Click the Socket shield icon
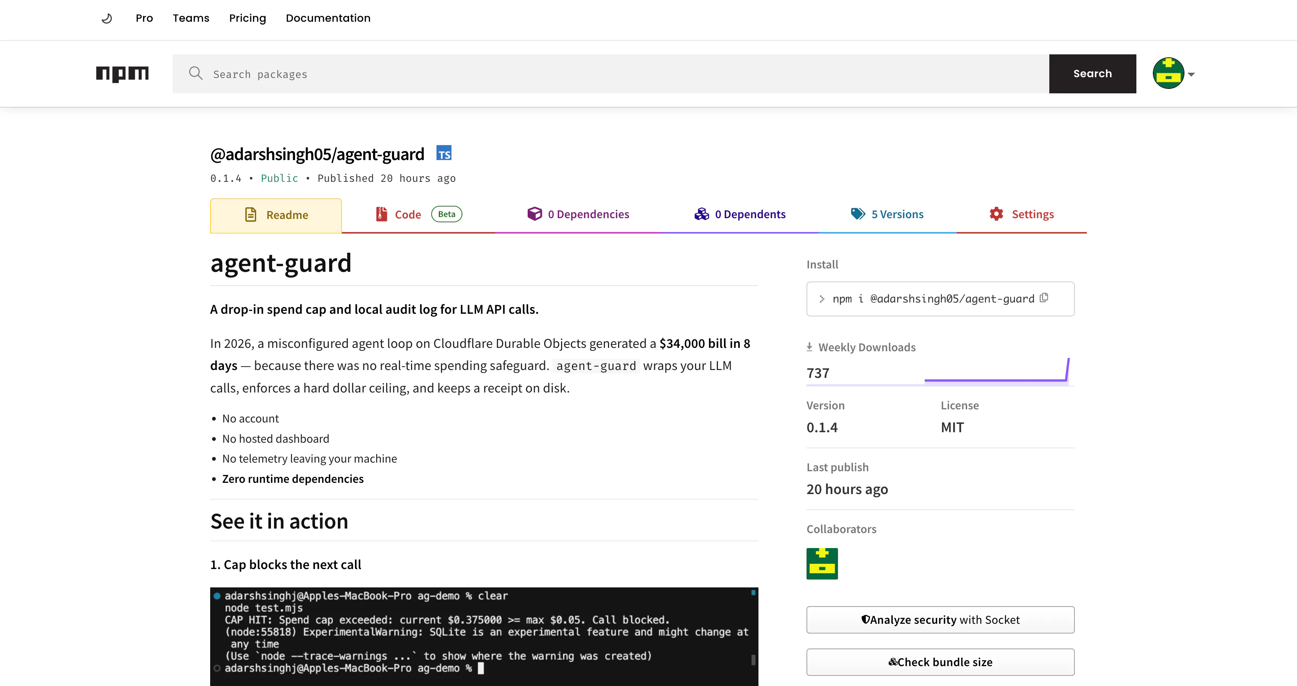The image size is (1297, 686). (865, 620)
